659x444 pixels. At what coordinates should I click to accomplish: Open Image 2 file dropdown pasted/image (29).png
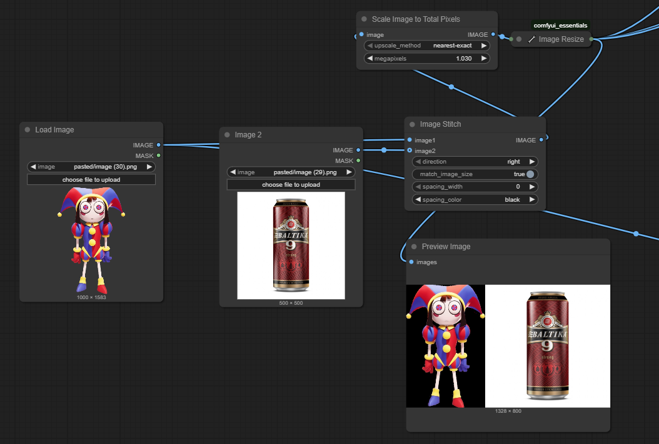291,172
